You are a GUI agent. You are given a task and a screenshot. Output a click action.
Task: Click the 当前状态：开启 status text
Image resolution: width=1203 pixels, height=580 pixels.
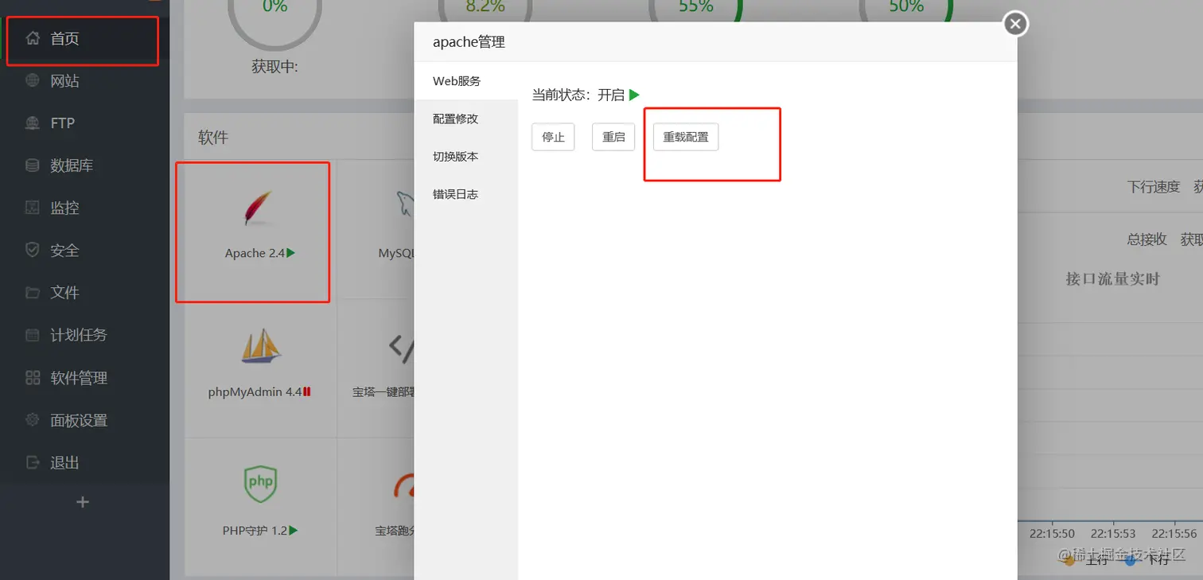(578, 95)
